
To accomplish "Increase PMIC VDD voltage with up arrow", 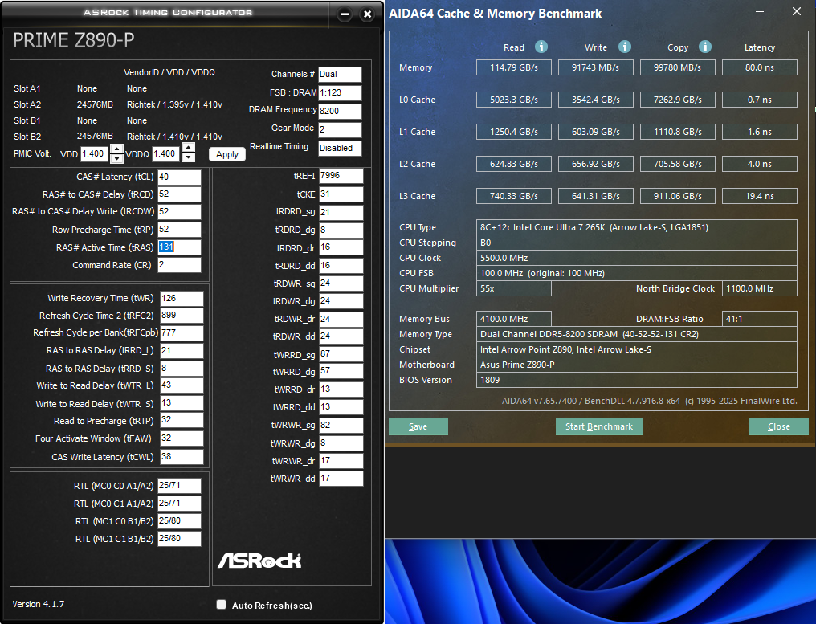I will coord(116,149).
